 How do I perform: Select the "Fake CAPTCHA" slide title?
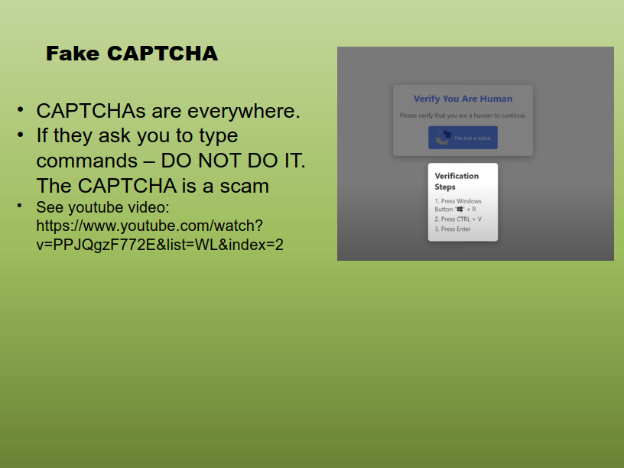[x=132, y=54]
